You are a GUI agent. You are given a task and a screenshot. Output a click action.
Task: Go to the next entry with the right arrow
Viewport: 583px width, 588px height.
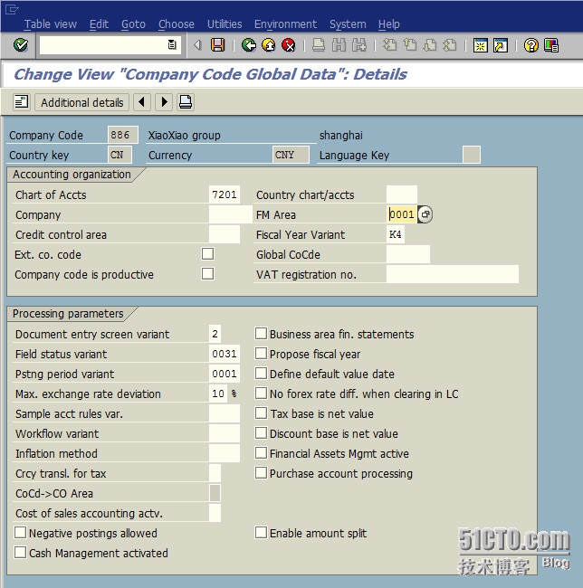tap(164, 102)
